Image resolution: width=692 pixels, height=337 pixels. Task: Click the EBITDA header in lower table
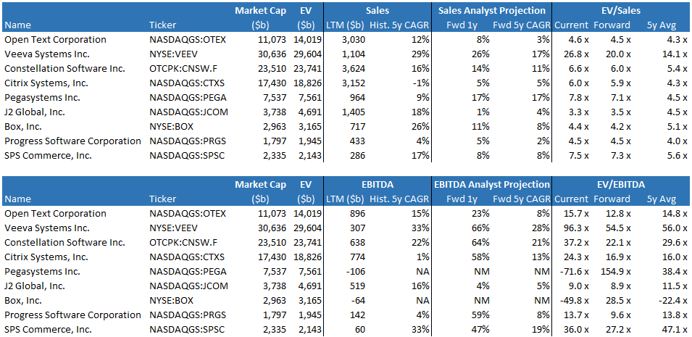tap(377, 184)
